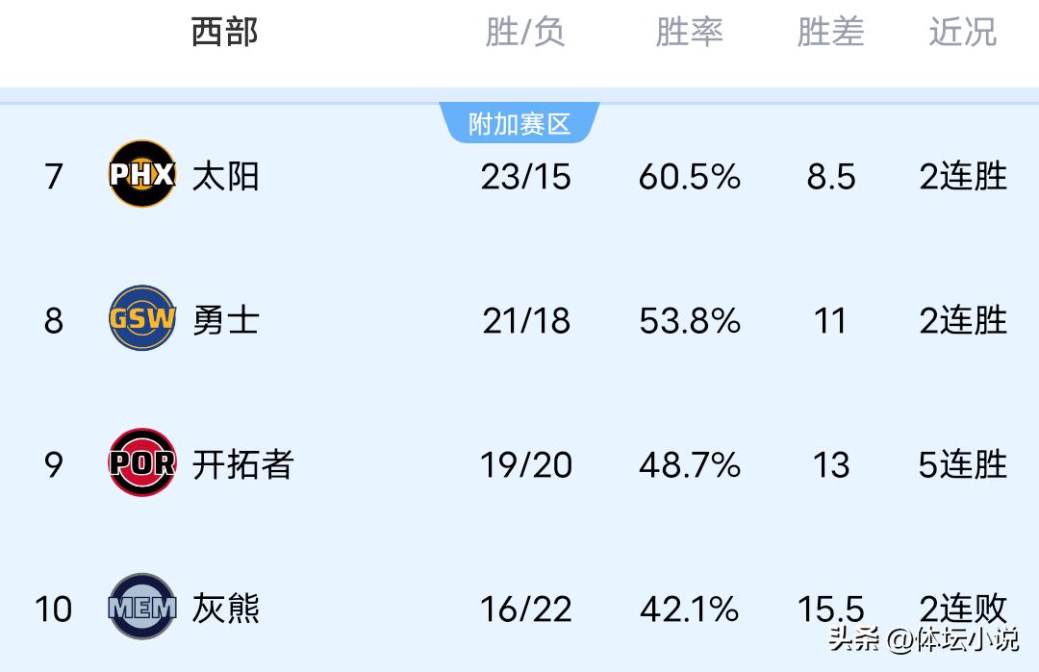The height and width of the screenshot is (672, 1039).
Task: Click the 53.8% win rate for 勇士
Action: [690, 321]
